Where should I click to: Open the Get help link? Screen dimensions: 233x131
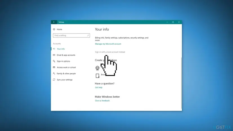(x=99, y=87)
